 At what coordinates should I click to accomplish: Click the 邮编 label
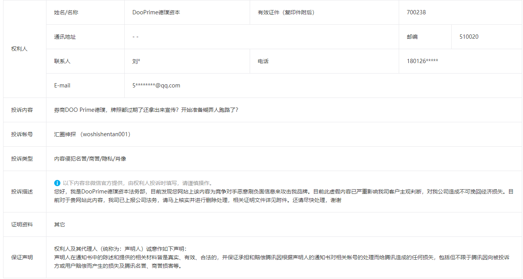(412, 37)
